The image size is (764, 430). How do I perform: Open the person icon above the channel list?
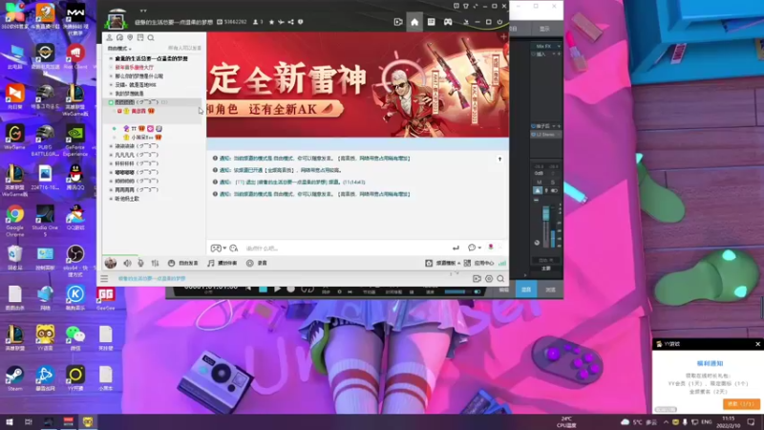[x=109, y=37]
